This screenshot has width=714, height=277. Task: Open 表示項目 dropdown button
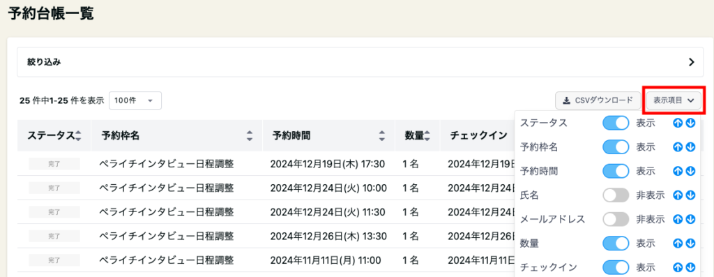pyautogui.click(x=674, y=100)
